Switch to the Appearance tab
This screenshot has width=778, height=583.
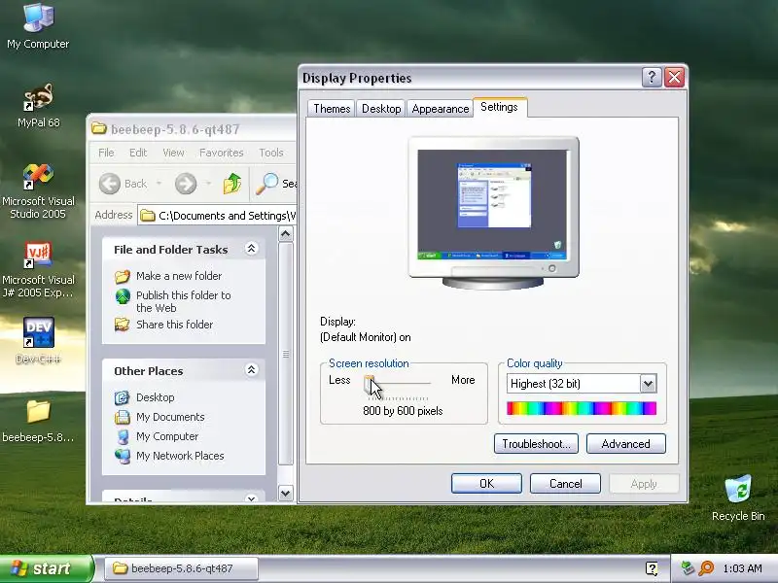pos(441,109)
